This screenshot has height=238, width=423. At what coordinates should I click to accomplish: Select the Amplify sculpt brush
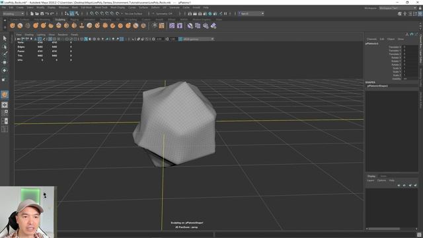click(135, 26)
